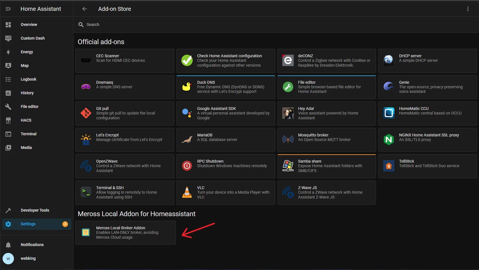This screenshot has width=479, height=270.
Task: Click the 'HomeMatic central based on OCCU' text
Action: pyautogui.click(x=430, y=113)
